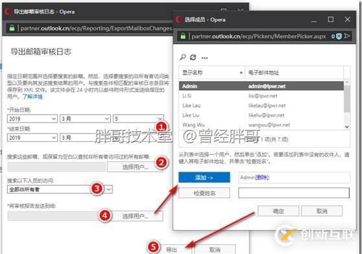Open the 了解详情 learn more link

point(32,97)
